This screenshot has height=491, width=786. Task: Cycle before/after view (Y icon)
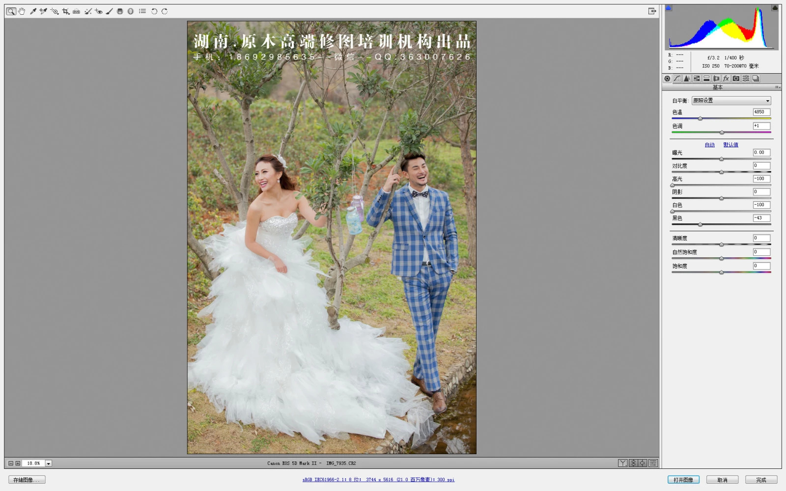(622, 463)
